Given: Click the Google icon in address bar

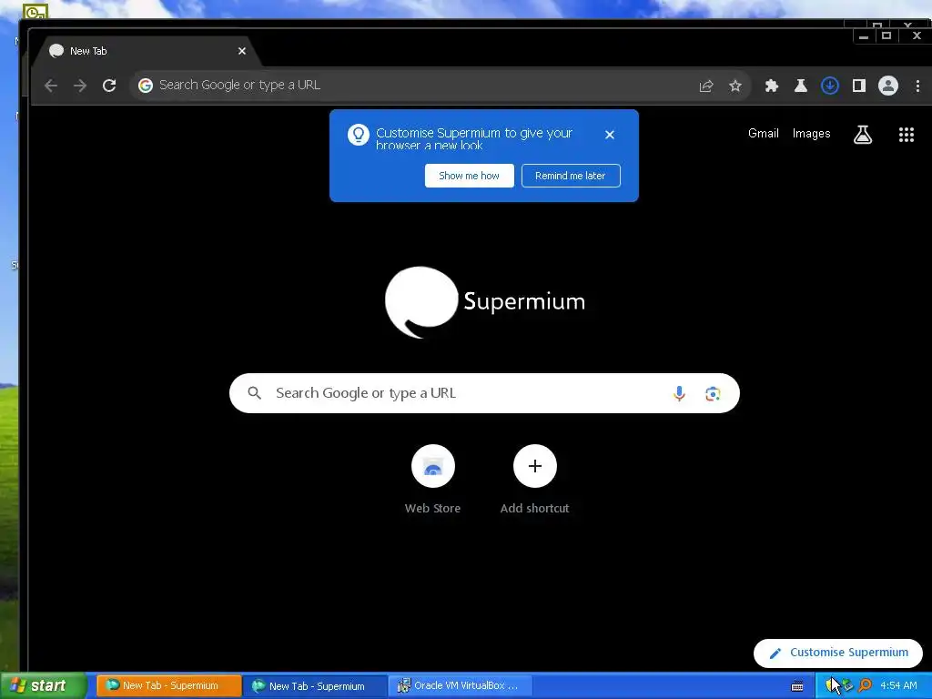Looking at the screenshot, I should pos(146,86).
